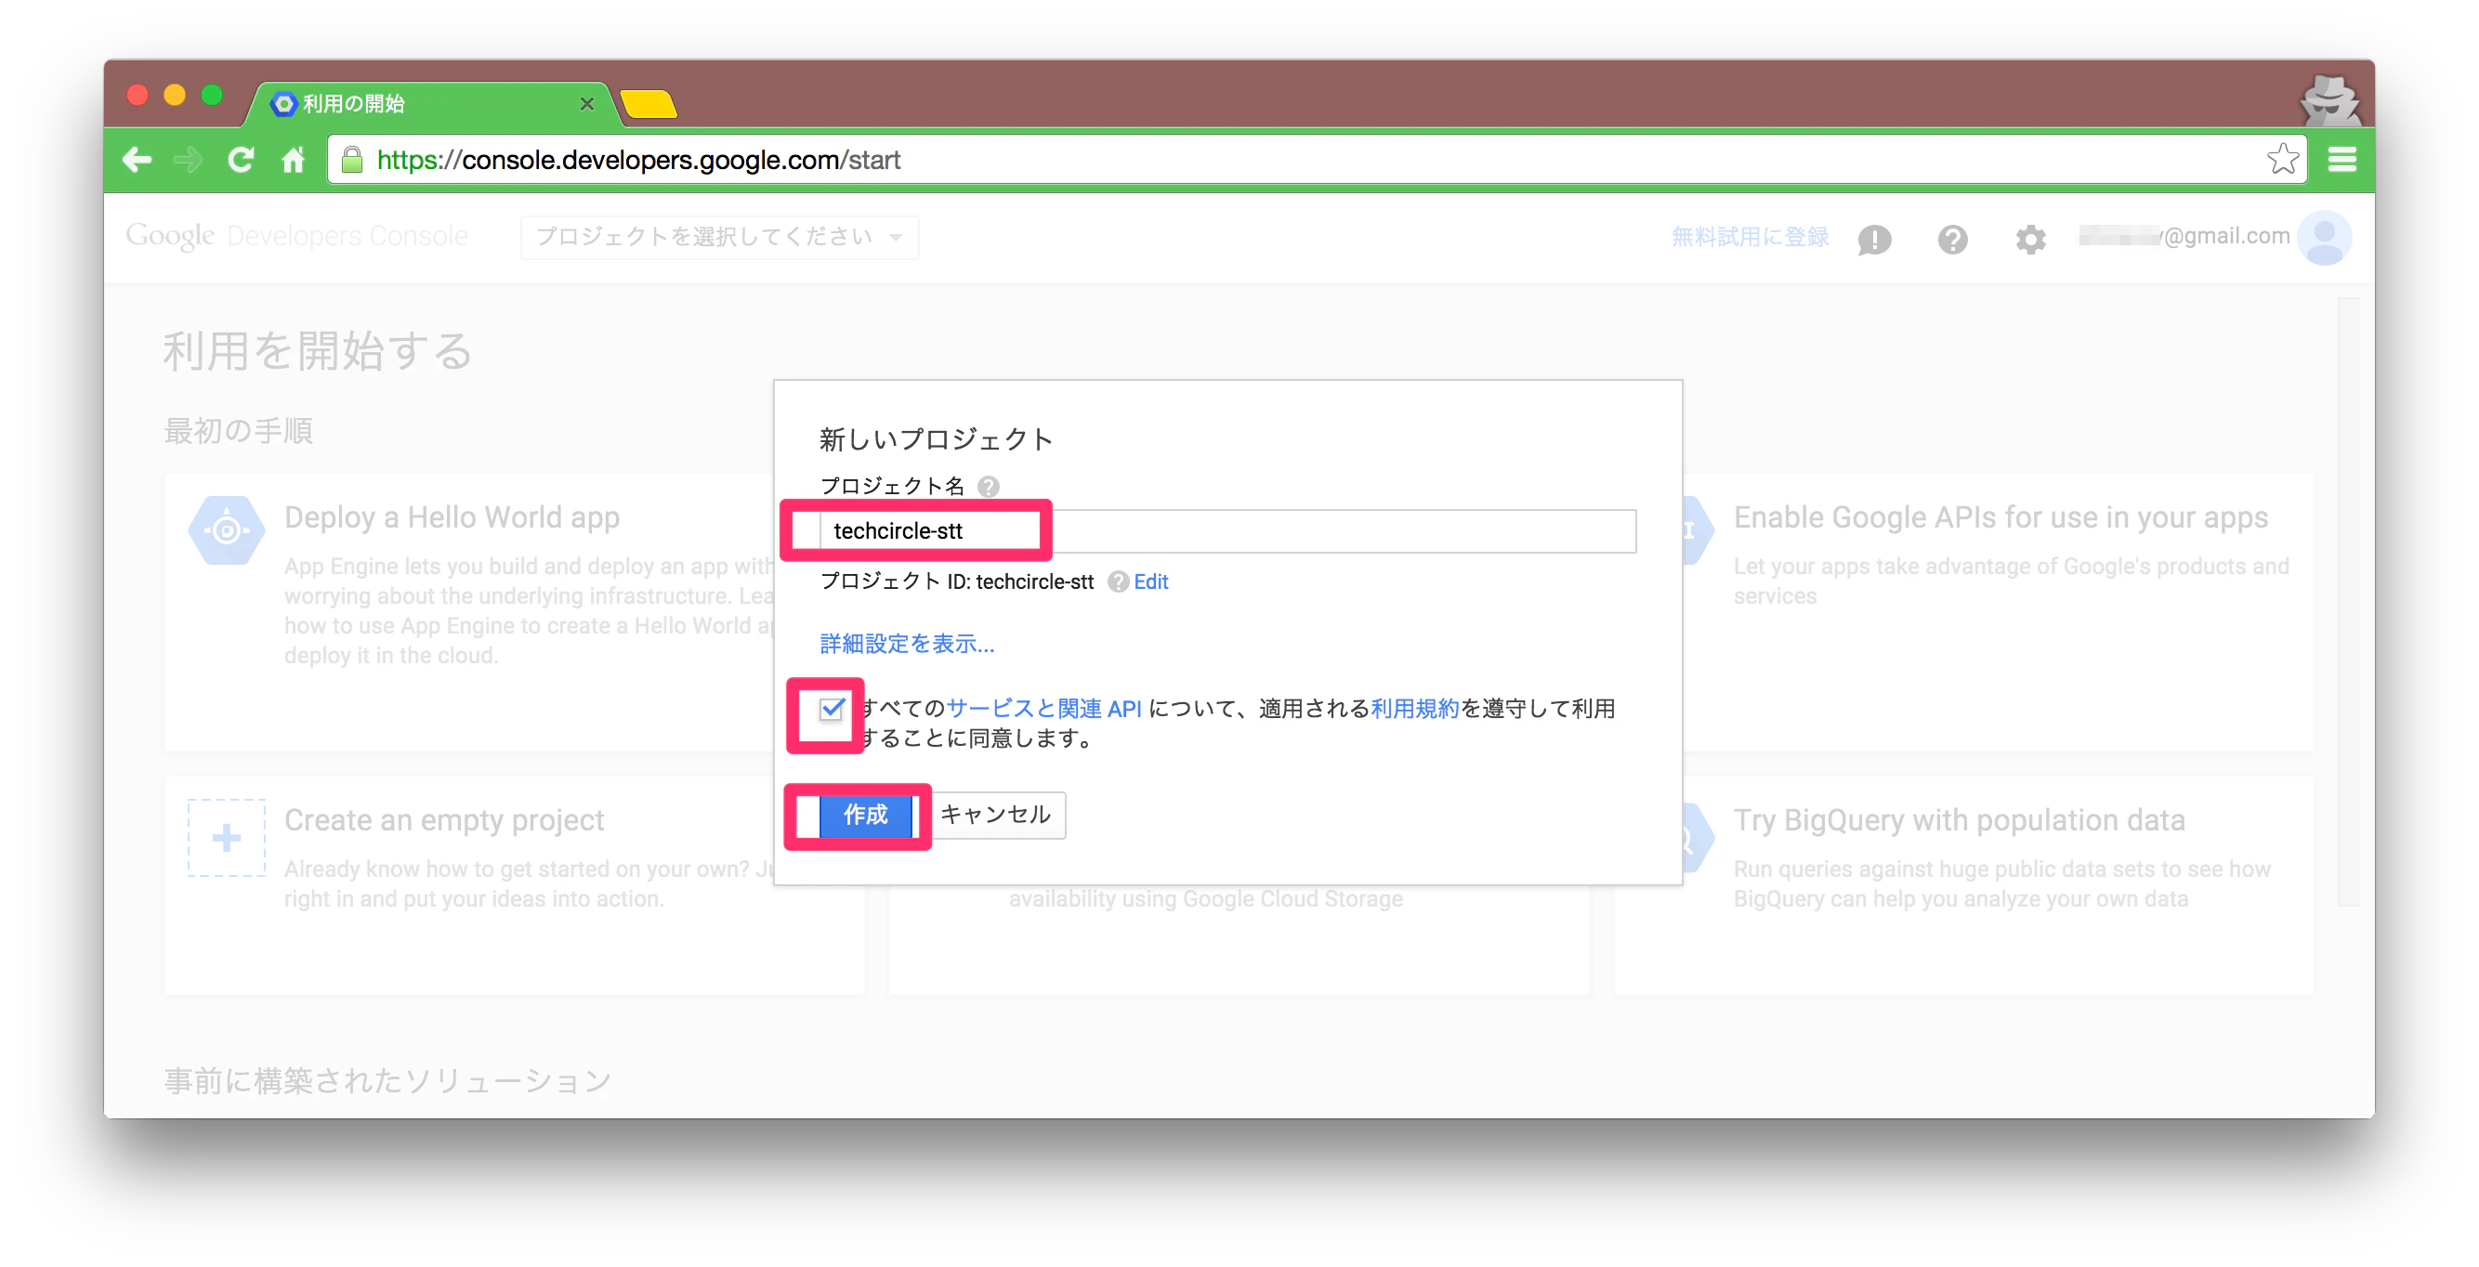The height and width of the screenshot is (1267, 2479).
Task: Click the blue 作成 button
Action: click(865, 816)
